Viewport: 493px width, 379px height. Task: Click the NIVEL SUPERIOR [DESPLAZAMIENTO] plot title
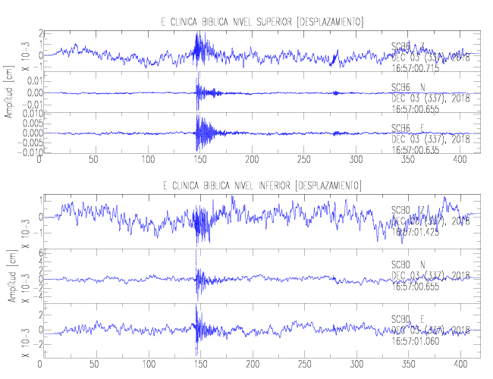(x=262, y=22)
